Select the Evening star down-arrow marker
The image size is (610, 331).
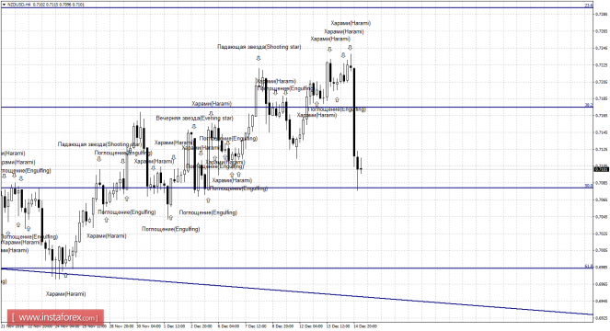(194, 126)
